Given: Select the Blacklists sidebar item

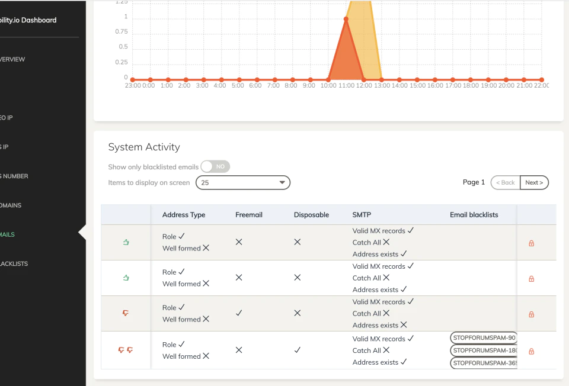Looking at the screenshot, I should 14,263.
